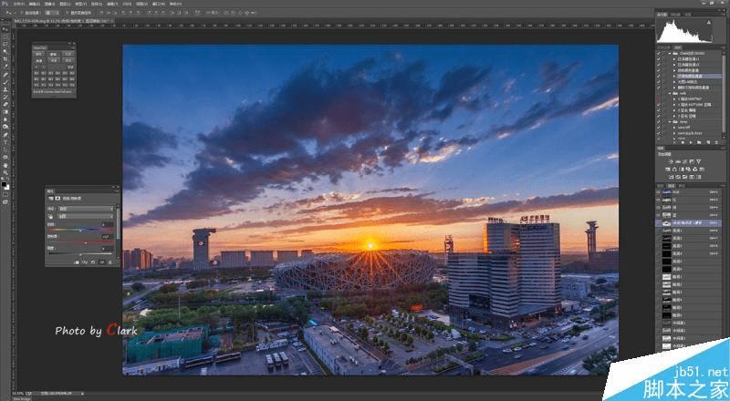Viewport: 730px width, 401px height.
Task: Open the Edit (编辑) menu
Action: pos(34,4)
